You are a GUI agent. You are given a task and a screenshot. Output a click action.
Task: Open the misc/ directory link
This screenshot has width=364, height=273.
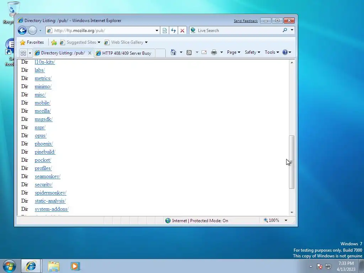(40, 95)
